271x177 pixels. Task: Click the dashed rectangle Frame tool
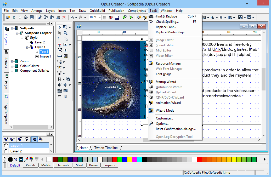pyautogui.click(x=60, y=39)
